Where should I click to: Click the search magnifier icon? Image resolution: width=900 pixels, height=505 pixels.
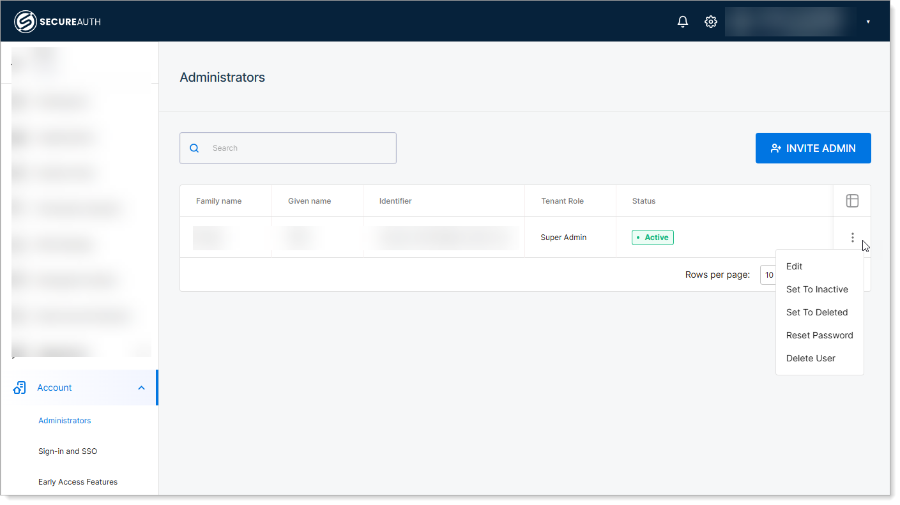click(x=195, y=148)
